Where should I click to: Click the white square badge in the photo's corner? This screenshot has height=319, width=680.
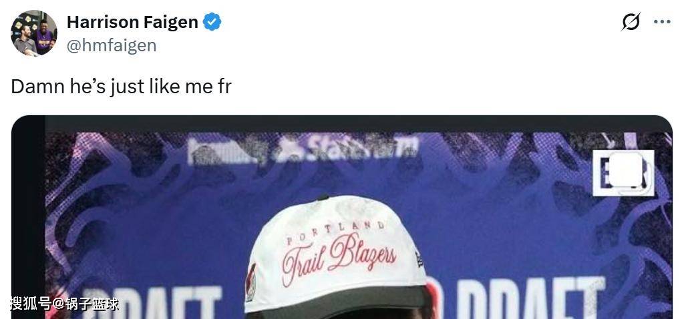pos(623,172)
